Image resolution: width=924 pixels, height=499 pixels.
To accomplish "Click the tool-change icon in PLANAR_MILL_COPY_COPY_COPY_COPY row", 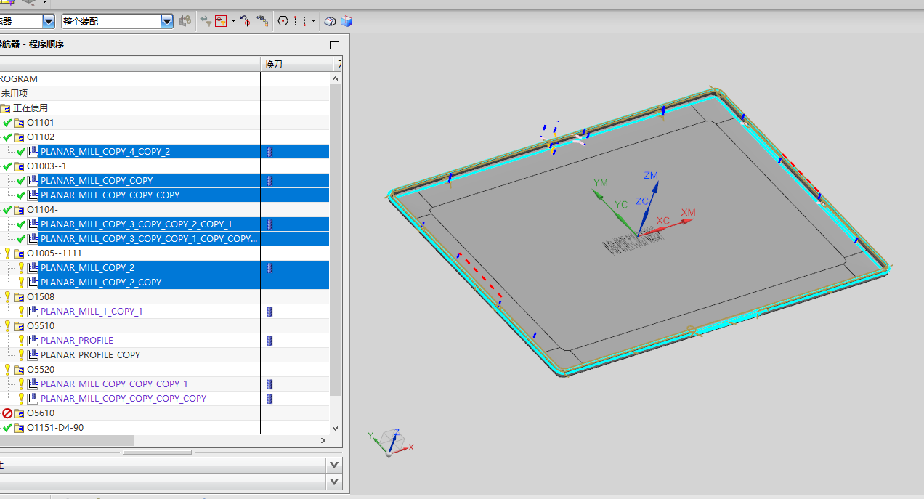I will click(x=269, y=399).
